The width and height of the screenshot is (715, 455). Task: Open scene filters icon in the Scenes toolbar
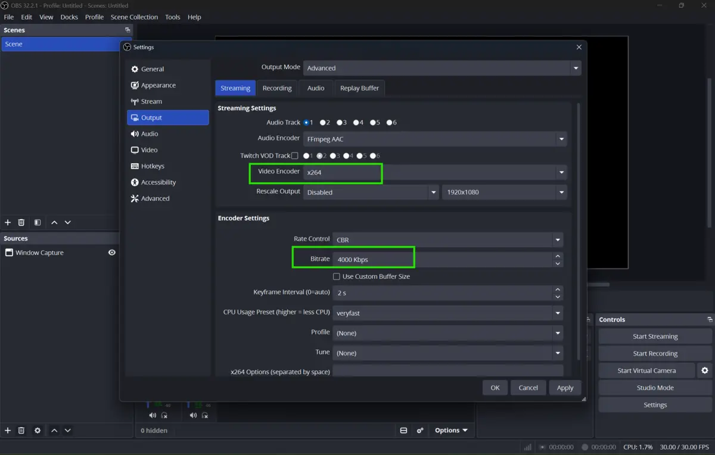[38, 222]
